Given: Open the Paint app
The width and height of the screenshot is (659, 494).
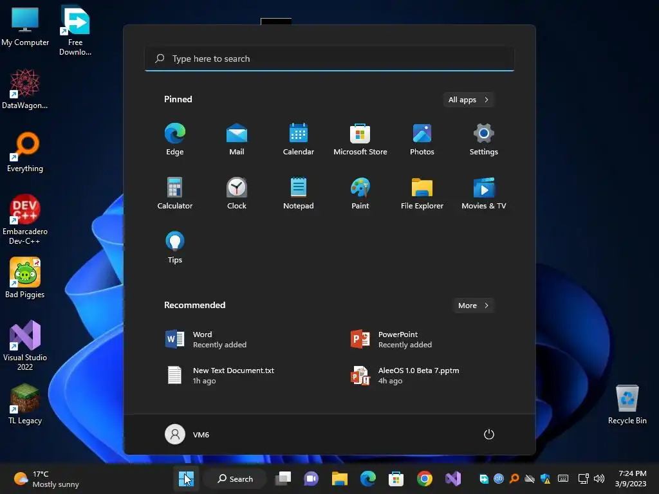Looking at the screenshot, I should [360, 193].
